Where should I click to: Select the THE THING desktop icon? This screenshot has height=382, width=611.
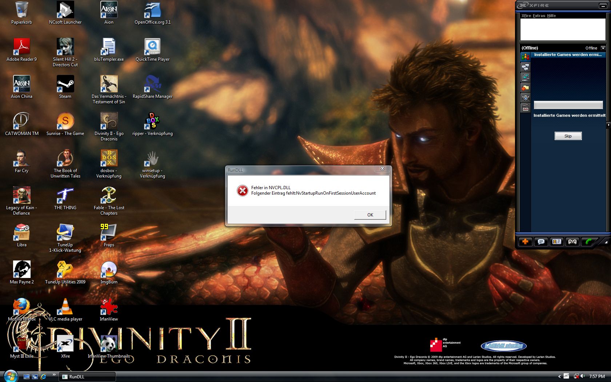[65, 199]
